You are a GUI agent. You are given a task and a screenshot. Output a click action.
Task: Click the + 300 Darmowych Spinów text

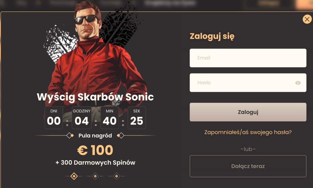coord(95,163)
